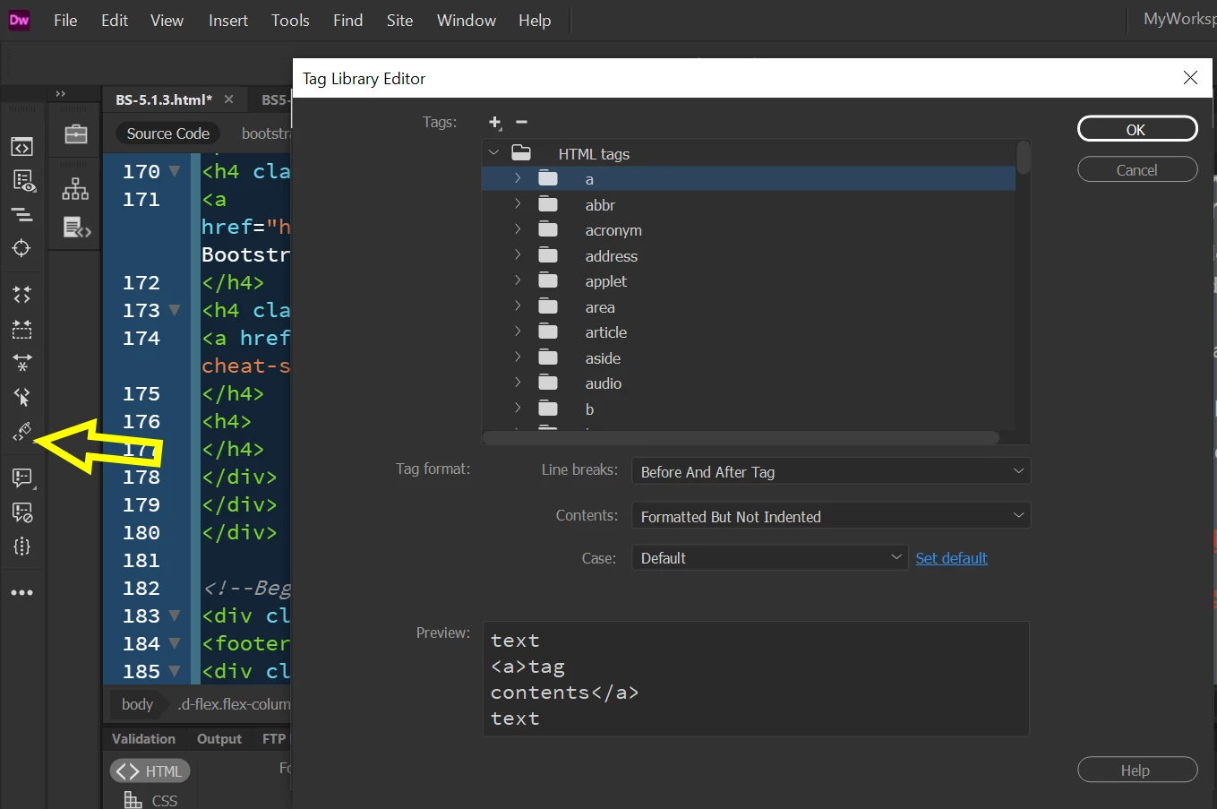Click Balance Braces icon

(21, 547)
